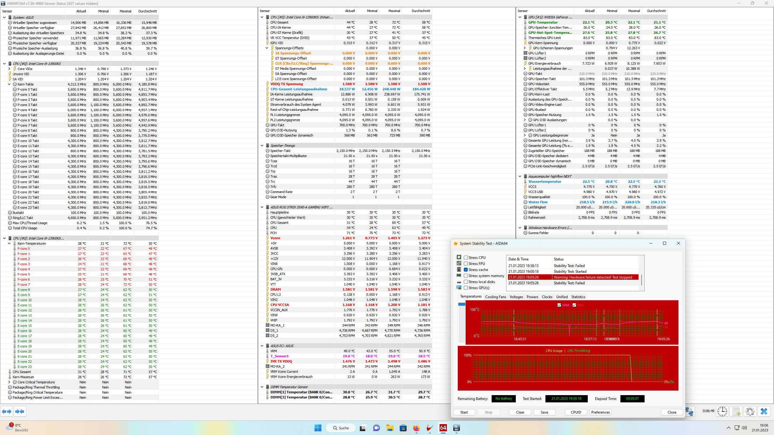
Task: Click the Stress cache chip icon
Action: [459, 269]
